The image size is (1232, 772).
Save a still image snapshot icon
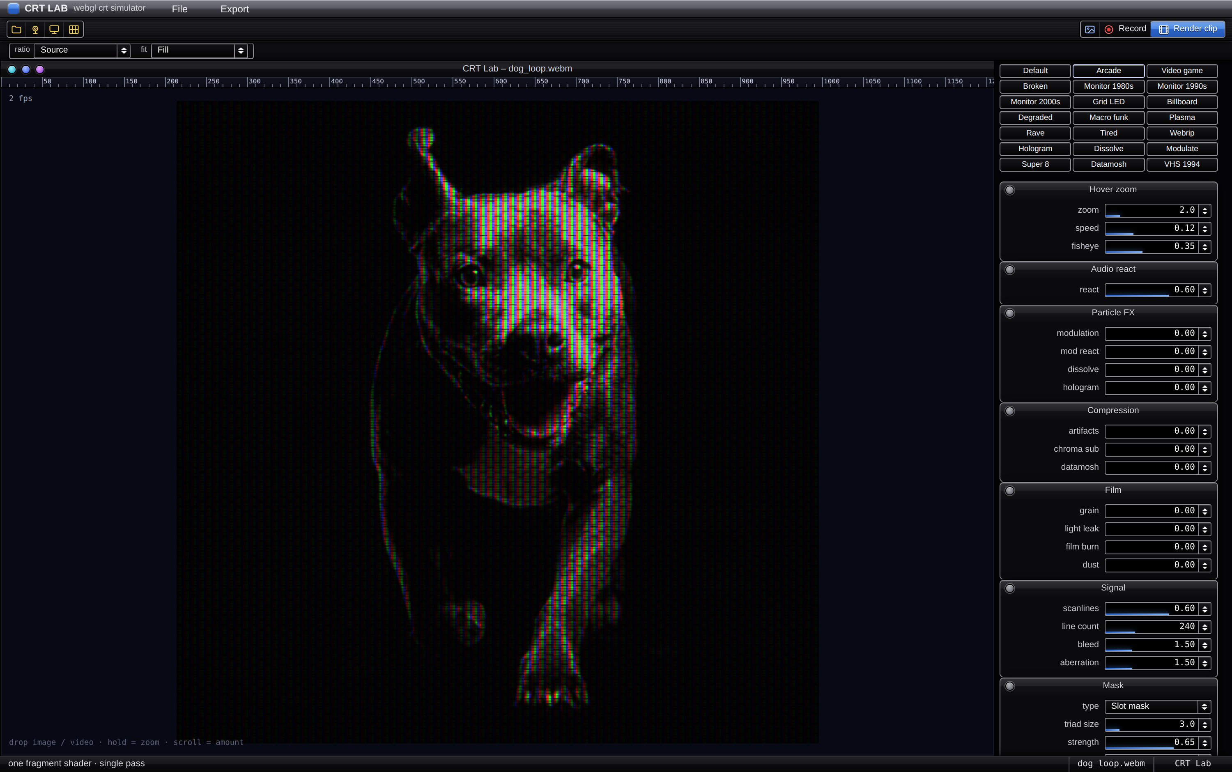click(1089, 29)
